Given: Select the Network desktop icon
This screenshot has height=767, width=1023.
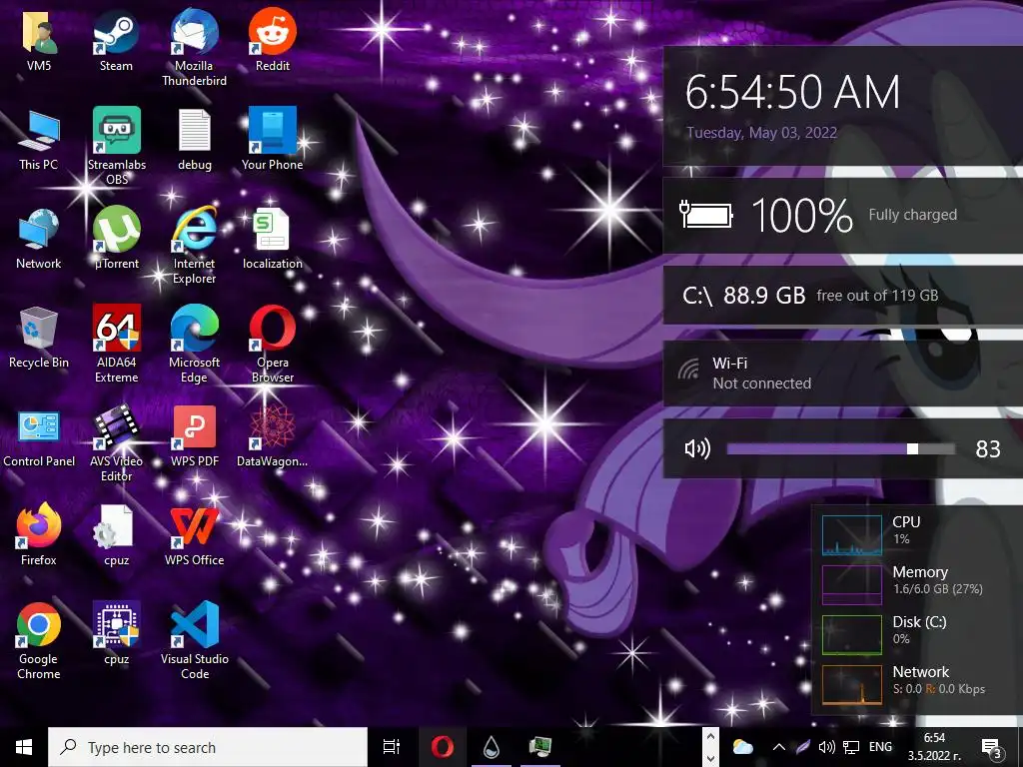Looking at the screenshot, I should coord(39,239).
